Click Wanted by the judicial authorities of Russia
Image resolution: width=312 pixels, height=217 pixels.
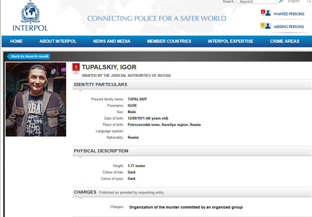[126, 75]
